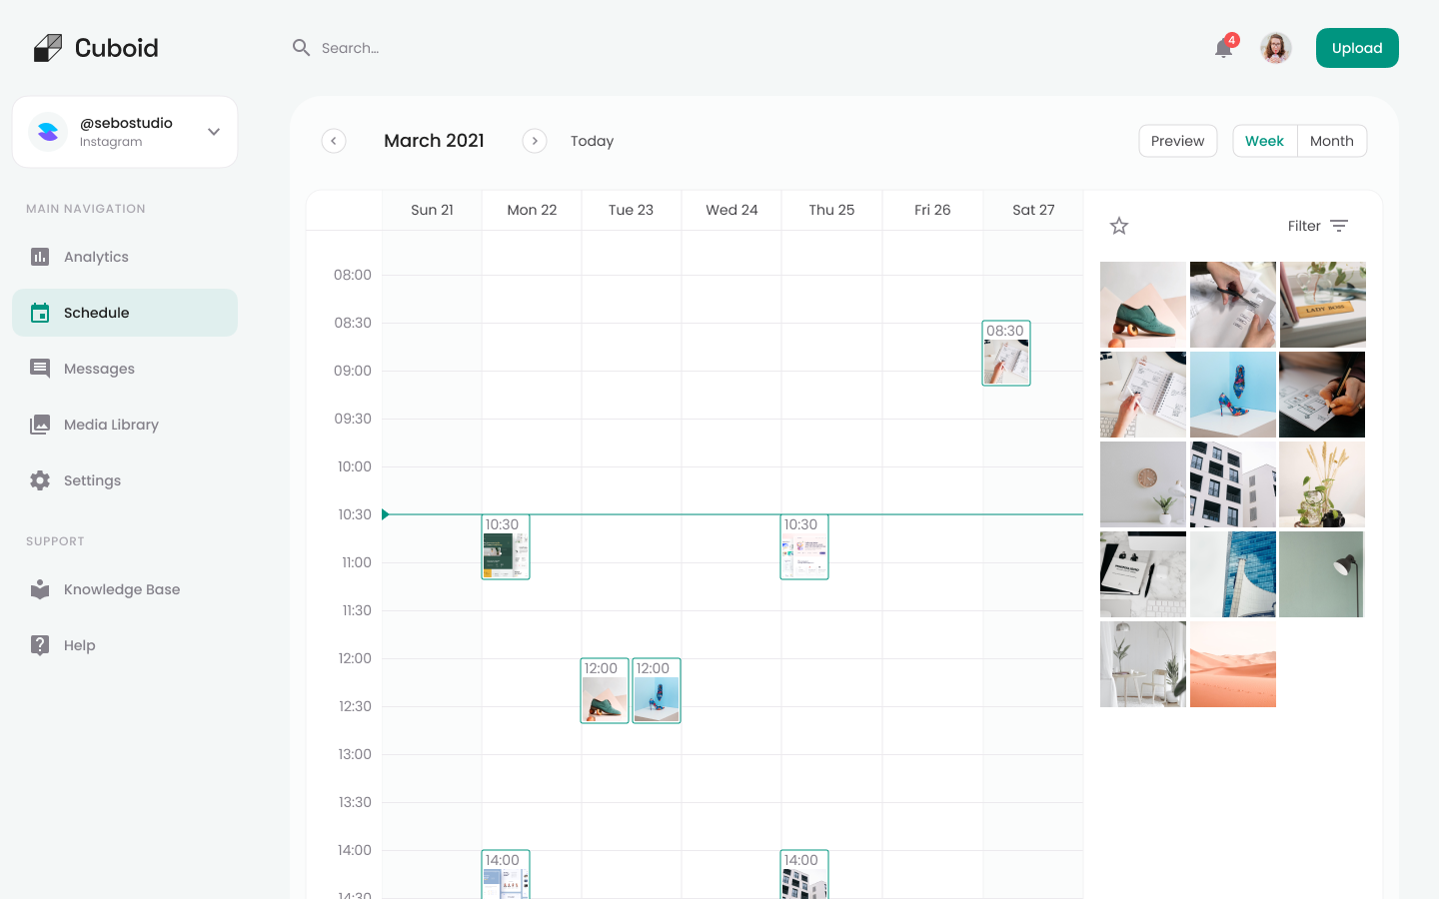The width and height of the screenshot is (1439, 899).
Task: Go to previous week arrow
Action: pos(334,141)
